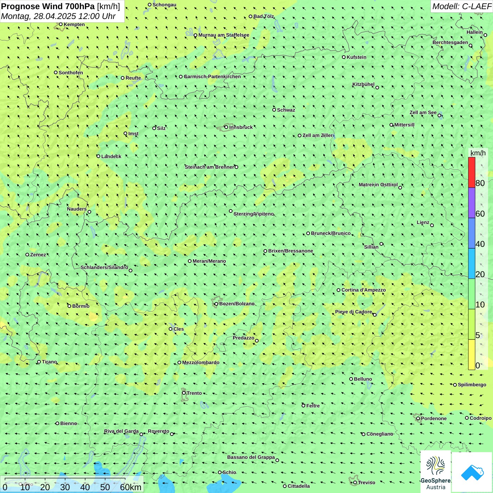Click the Trento city marker
This screenshot has height=493, width=493.
pos(184,393)
